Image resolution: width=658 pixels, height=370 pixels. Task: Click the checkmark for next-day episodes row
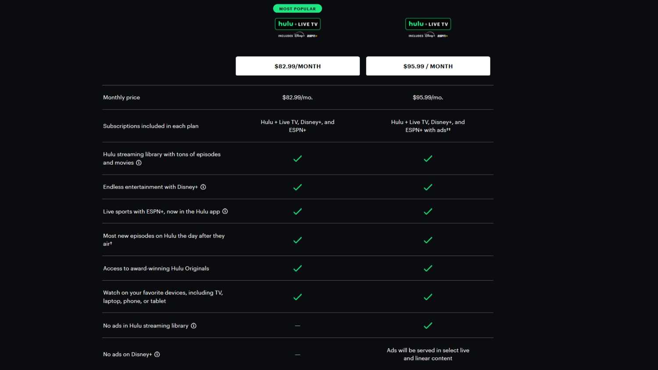pos(297,240)
